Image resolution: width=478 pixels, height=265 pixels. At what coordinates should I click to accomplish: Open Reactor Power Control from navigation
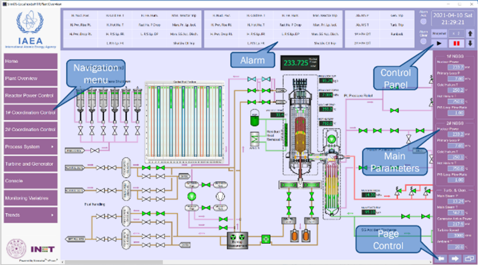(x=30, y=96)
